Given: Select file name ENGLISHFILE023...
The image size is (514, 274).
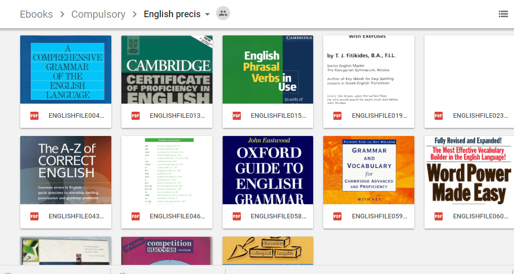Looking at the screenshot, I should 481,116.
